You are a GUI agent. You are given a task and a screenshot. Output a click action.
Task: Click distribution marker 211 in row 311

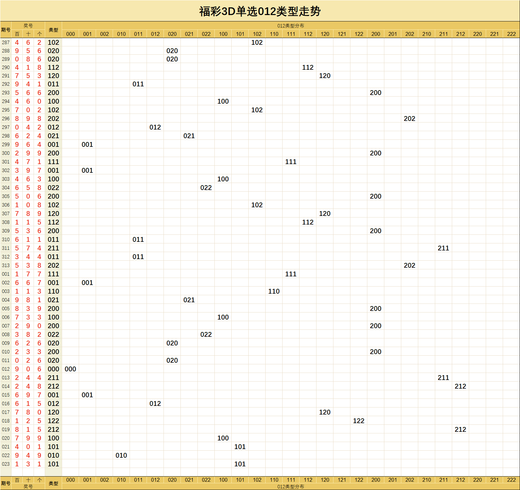pyautogui.click(x=444, y=248)
